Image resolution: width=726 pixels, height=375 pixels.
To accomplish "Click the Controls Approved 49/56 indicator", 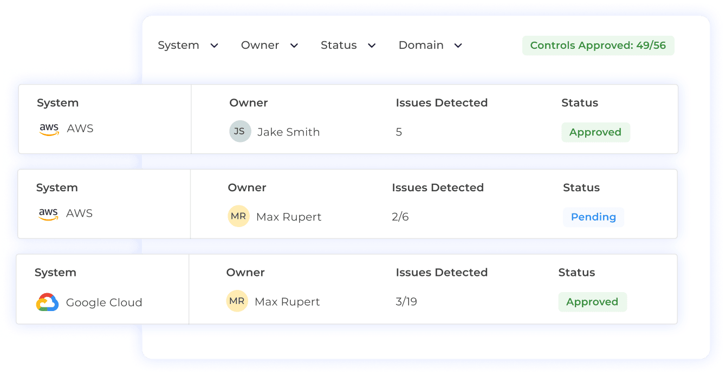I will pos(598,46).
